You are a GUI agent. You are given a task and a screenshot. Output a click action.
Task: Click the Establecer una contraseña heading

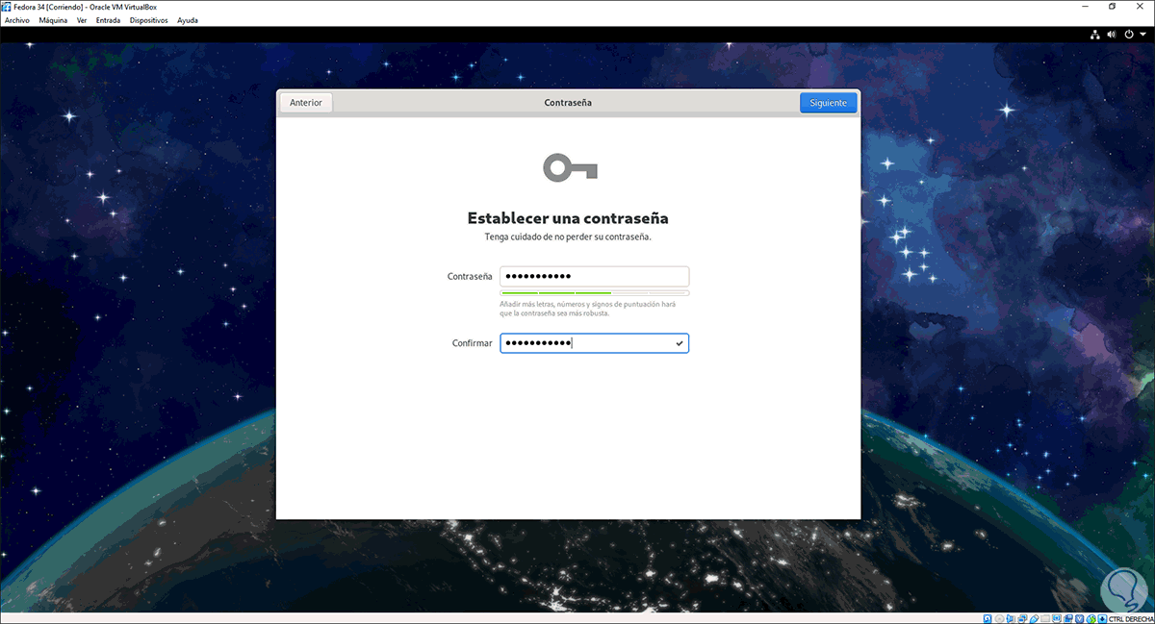[568, 218]
